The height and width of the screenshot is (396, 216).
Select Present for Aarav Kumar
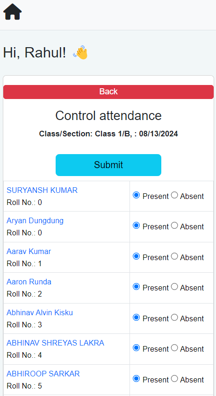(137, 256)
